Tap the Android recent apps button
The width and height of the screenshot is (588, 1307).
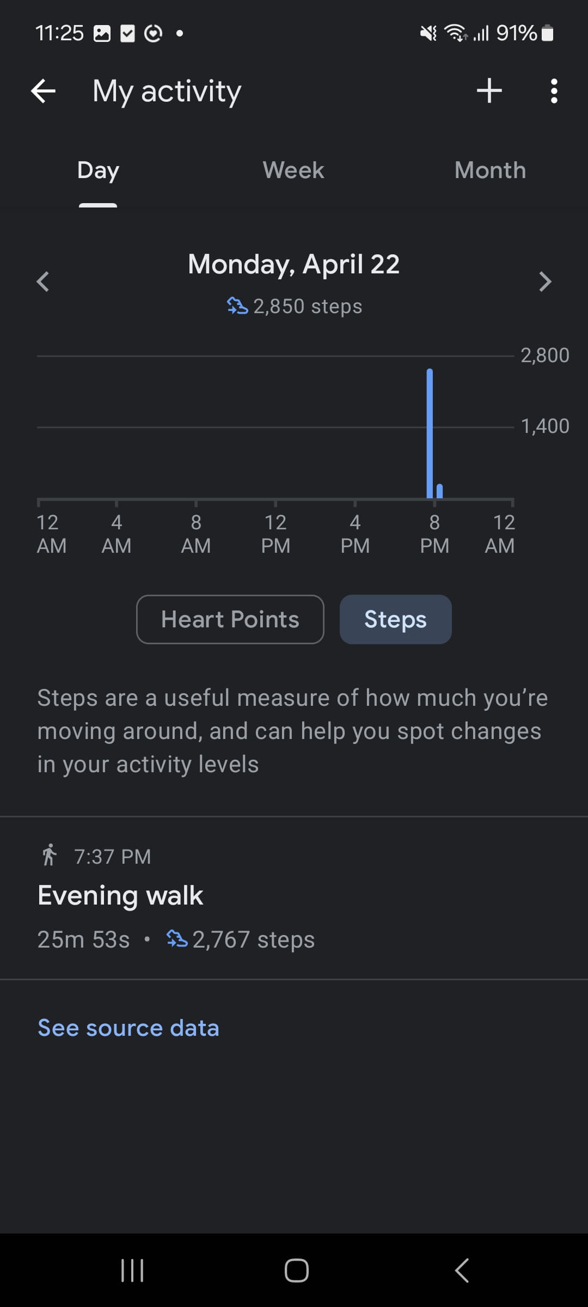click(x=132, y=1270)
